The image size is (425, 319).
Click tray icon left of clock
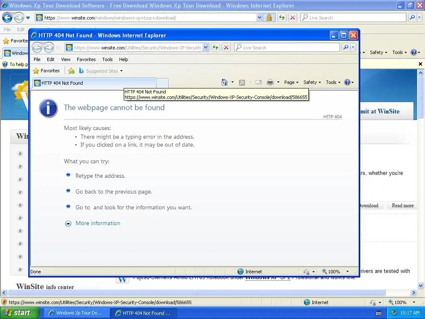[394, 313]
